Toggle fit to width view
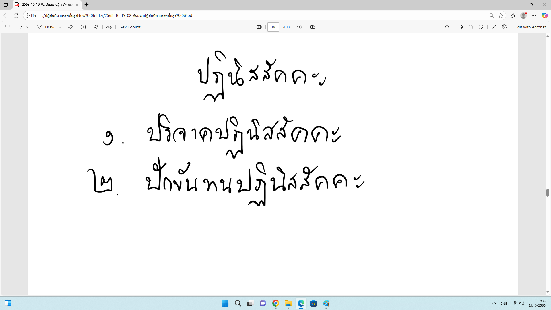Image resolution: width=551 pixels, height=310 pixels. click(x=259, y=27)
